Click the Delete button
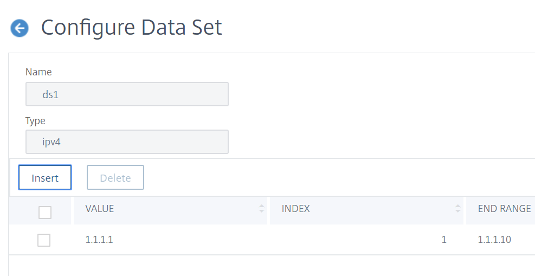The image size is (535, 276). click(x=115, y=177)
